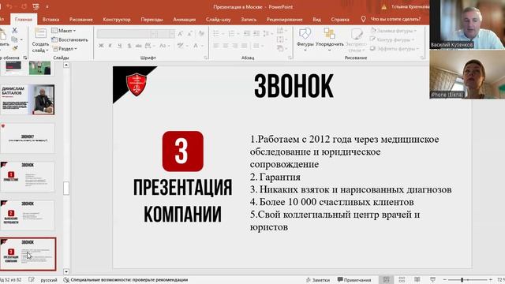Click the increase font size icon

181,33
